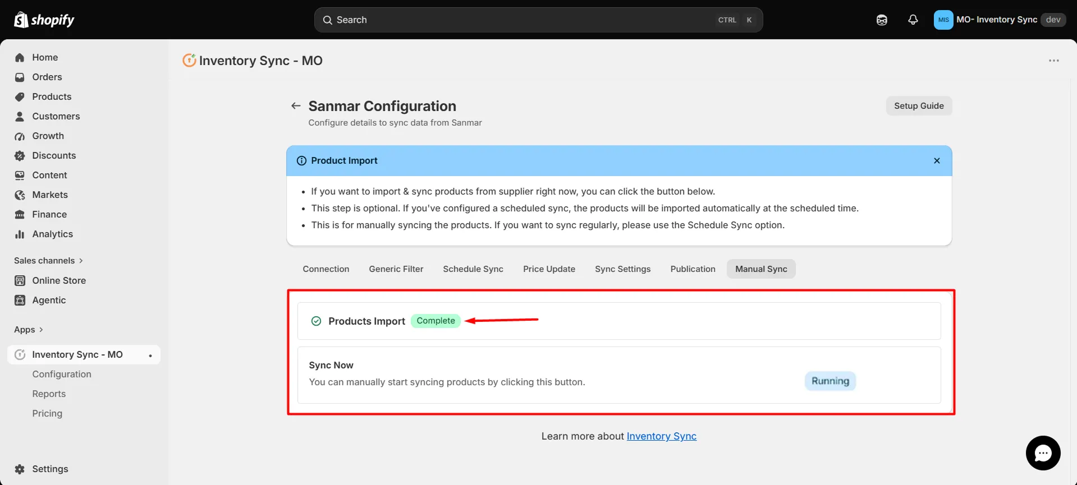Open the notifications bell
1077x485 pixels.
(x=913, y=20)
